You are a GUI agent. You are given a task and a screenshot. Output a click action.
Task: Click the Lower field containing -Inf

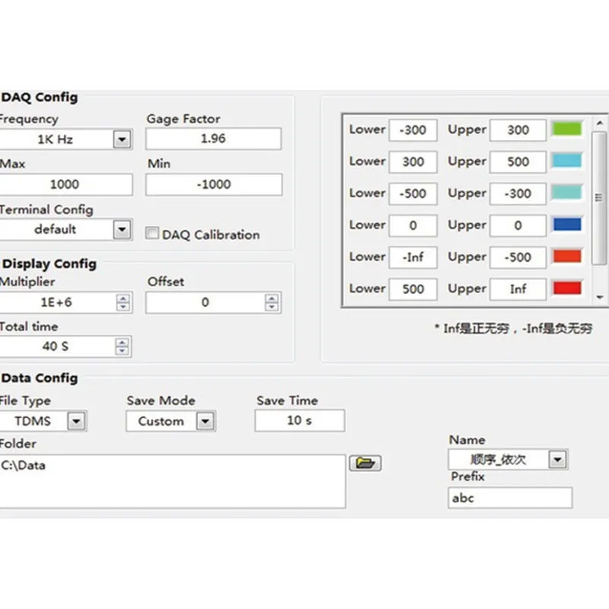point(413,257)
